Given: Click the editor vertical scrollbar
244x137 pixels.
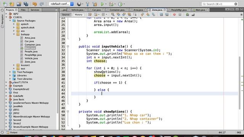Looking at the screenshot, I should [239, 83].
